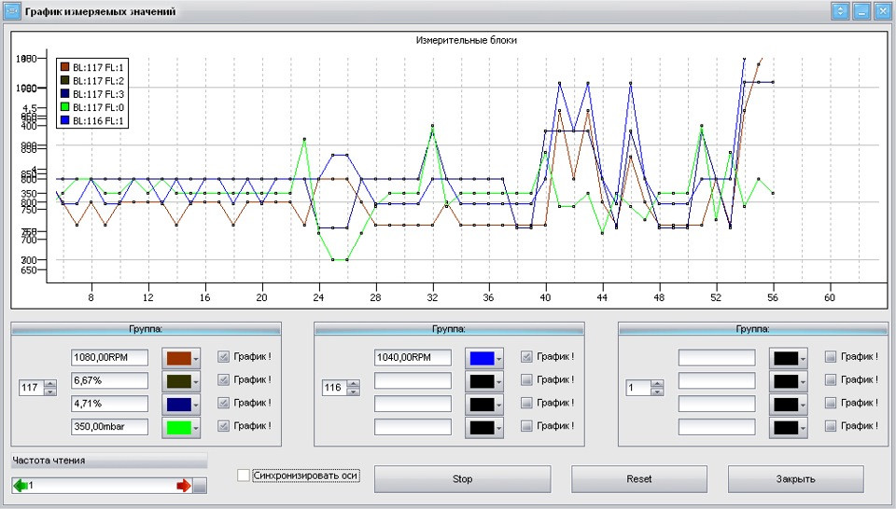Toggle График checkbox for 6,67% row

[223, 379]
